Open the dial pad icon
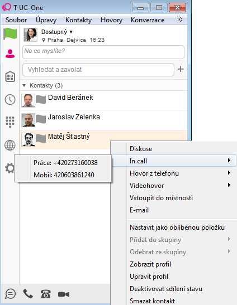 click(x=10, y=122)
